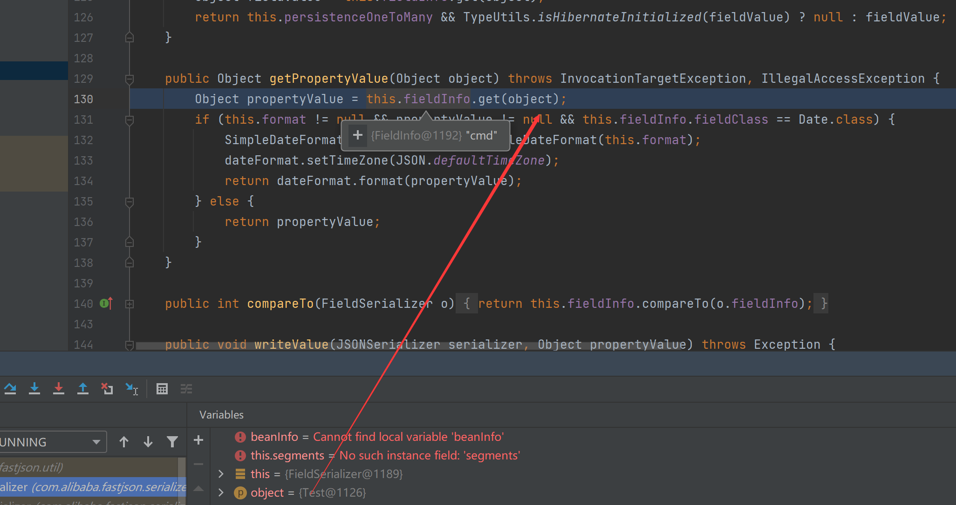
Task: Expand the 'object' variable node
Action: [x=221, y=492]
